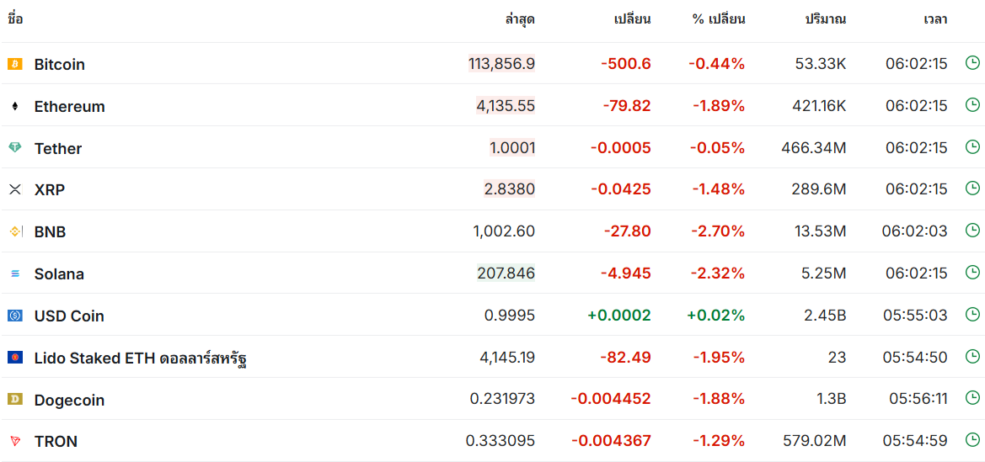The width and height of the screenshot is (985, 462).
Task: Click the Ethereum diamond icon
Action: (x=14, y=106)
